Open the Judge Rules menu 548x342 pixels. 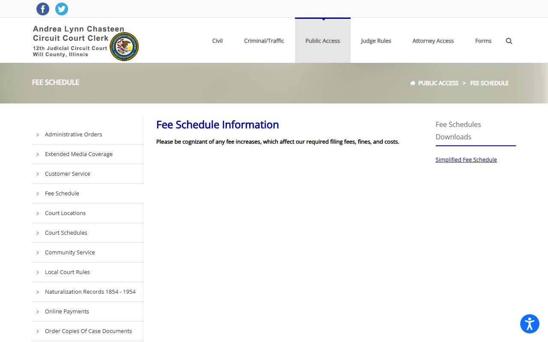pyautogui.click(x=376, y=41)
